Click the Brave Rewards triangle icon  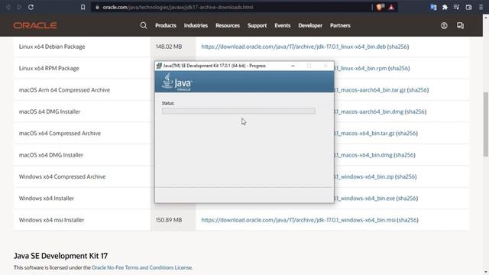click(391, 7)
